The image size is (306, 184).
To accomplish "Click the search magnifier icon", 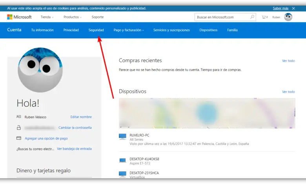I will [252, 17].
